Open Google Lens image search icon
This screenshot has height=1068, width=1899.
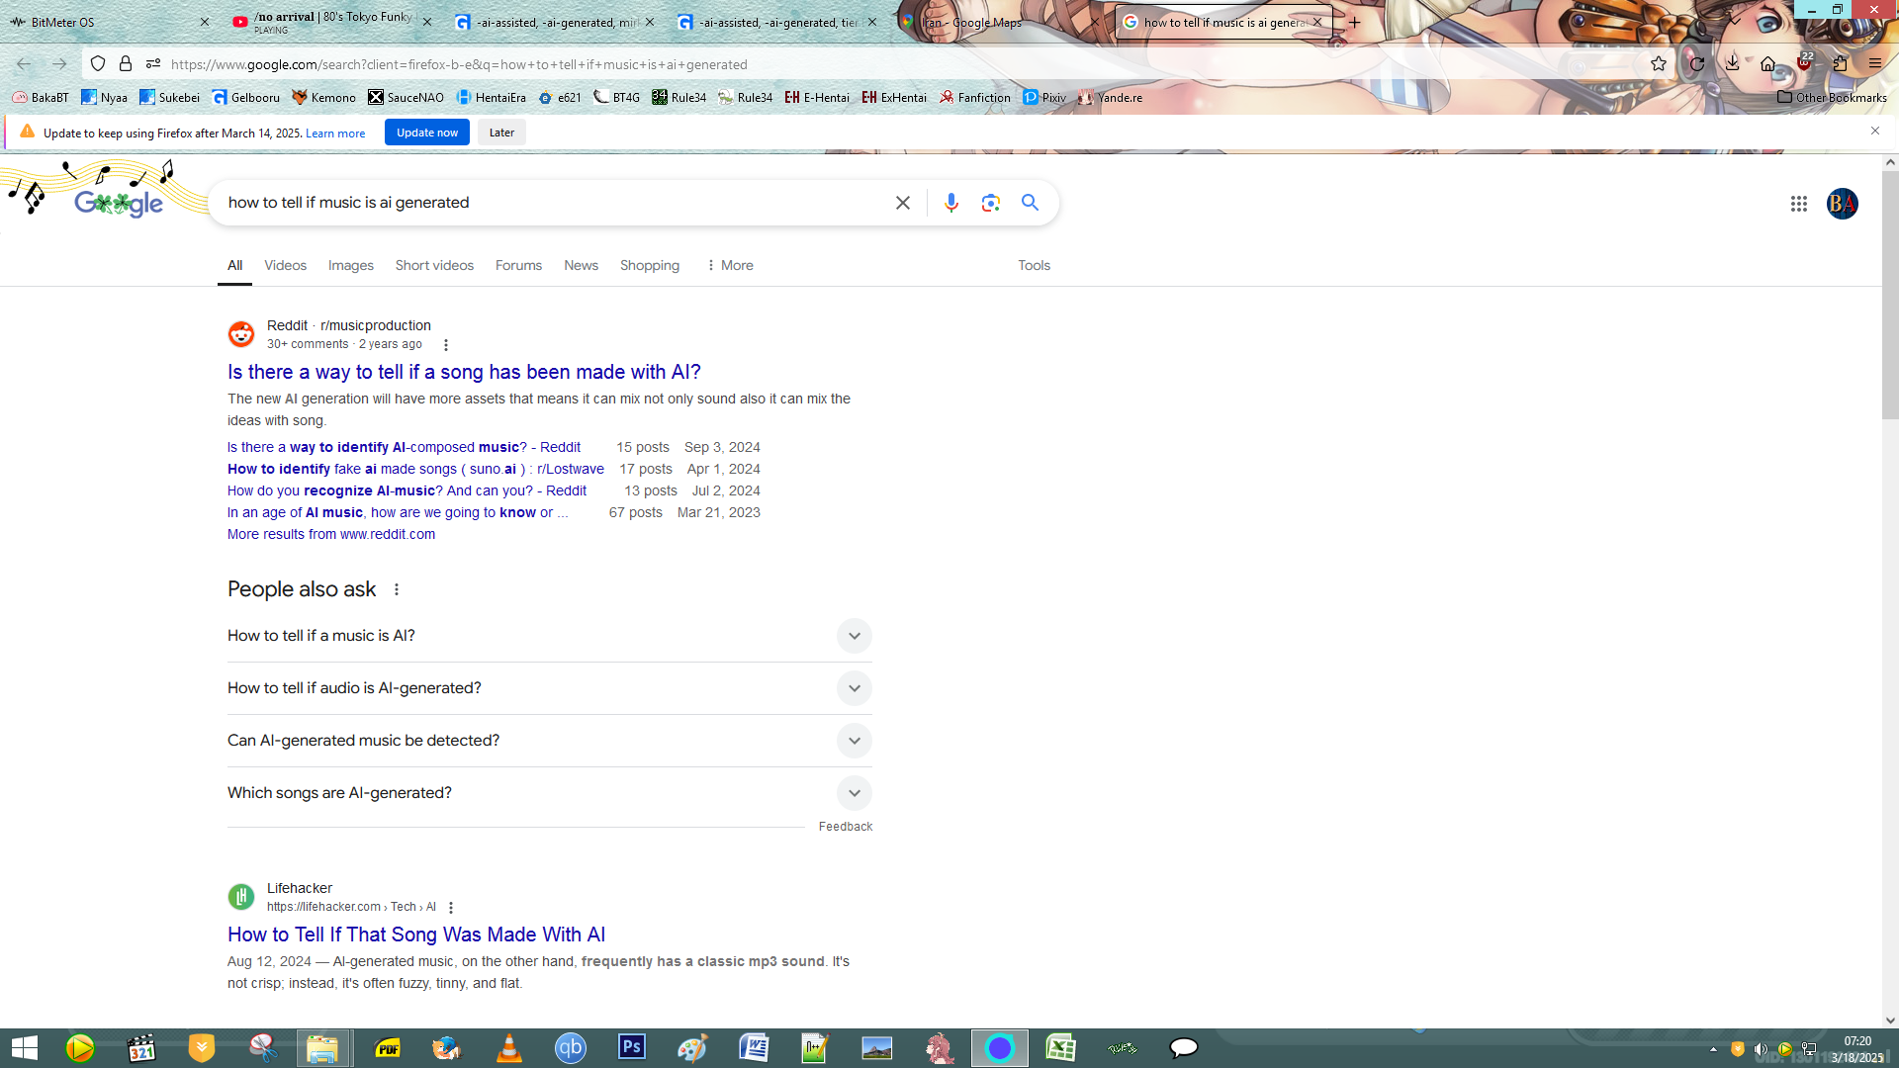pyautogui.click(x=990, y=203)
